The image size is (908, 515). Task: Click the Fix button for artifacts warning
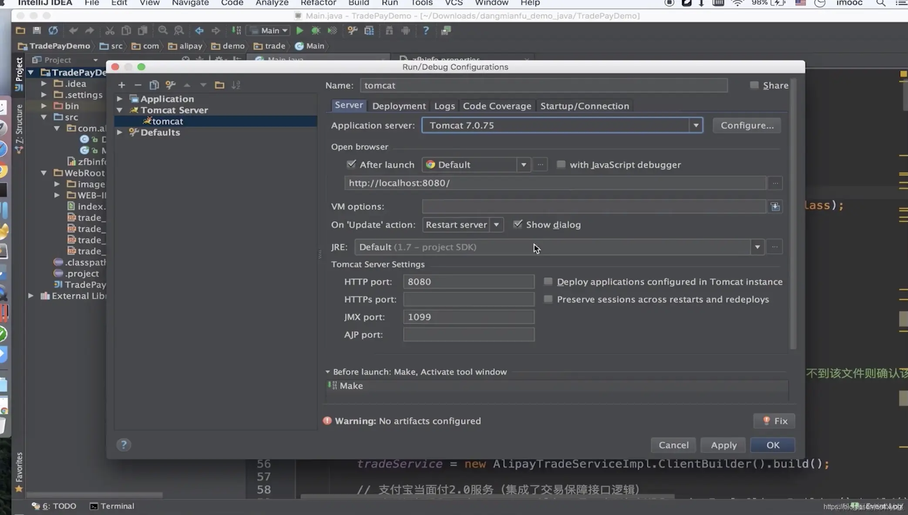pos(774,421)
